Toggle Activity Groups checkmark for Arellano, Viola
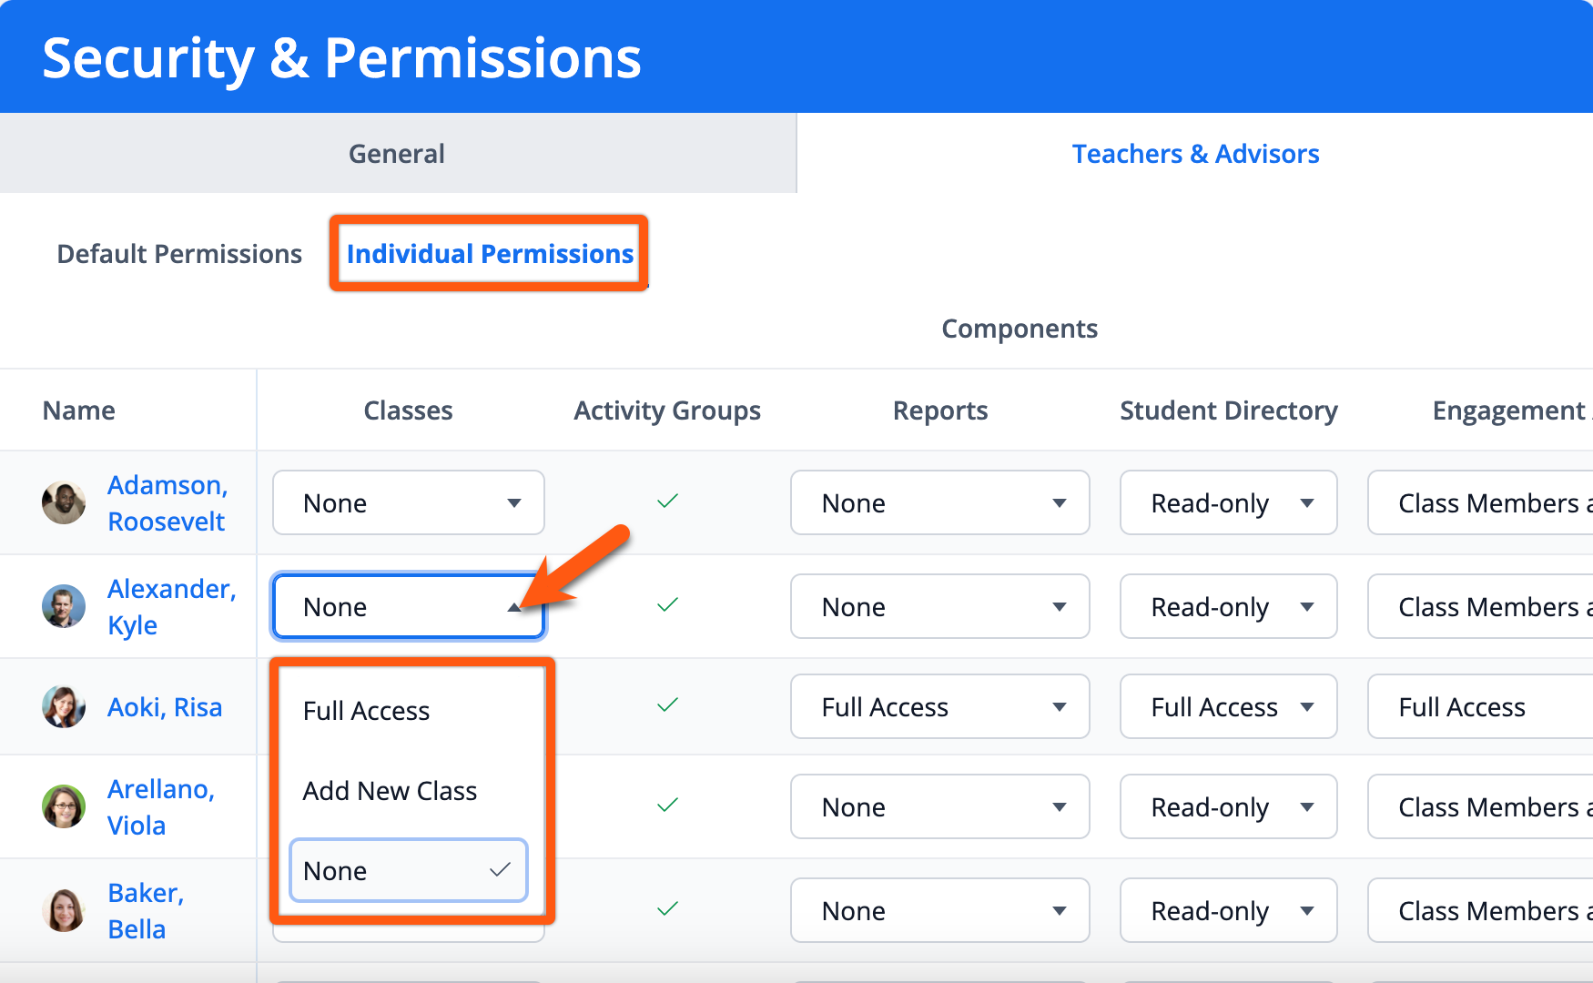This screenshot has height=983, width=1593. click(x=667, y=806)
